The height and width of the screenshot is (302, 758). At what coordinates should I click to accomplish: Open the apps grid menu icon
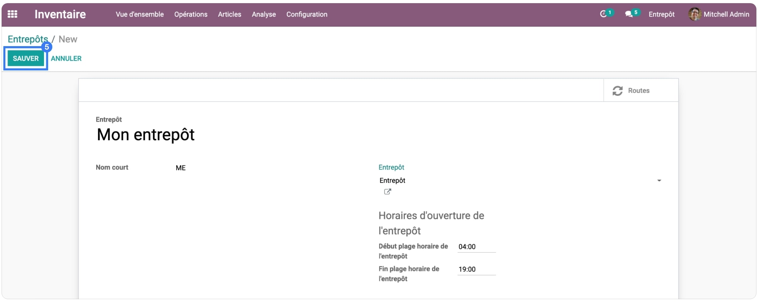[x=12, y=14]
